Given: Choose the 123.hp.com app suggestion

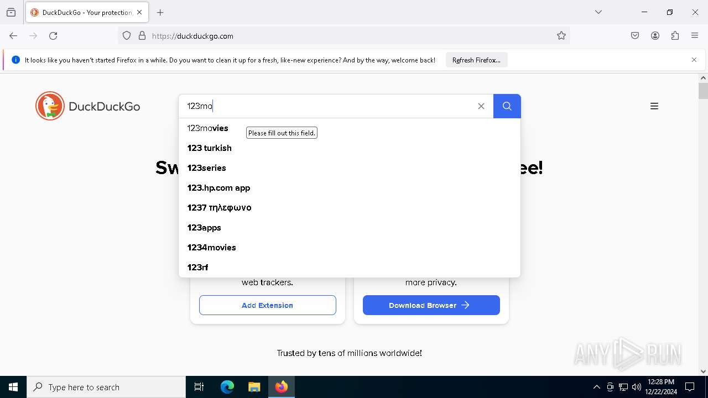Looking at the screenshot, I should pos(350,188).
